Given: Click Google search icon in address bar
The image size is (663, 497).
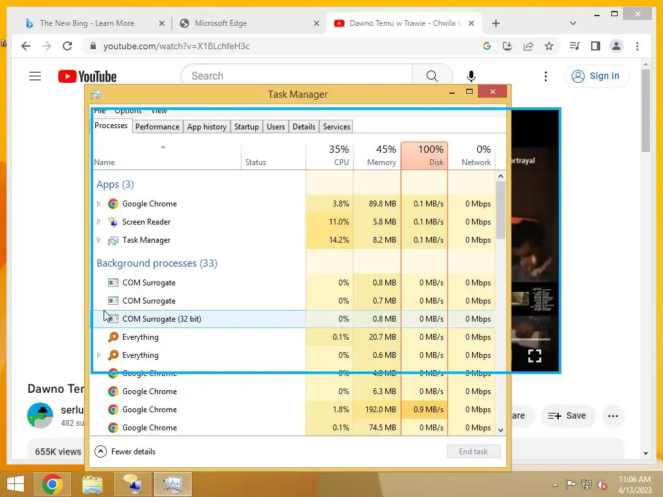Looking at the screenshot, I should coord(487,46).
